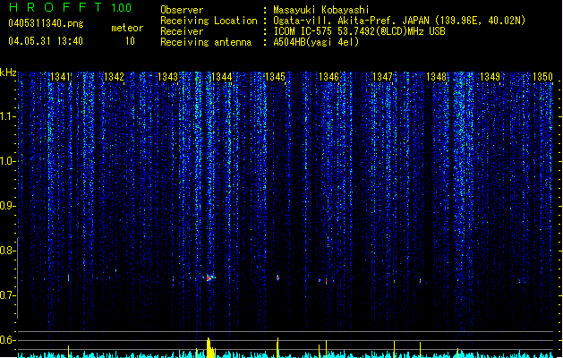
Task: Click the 1344 time marker
Action: (222, 76)
